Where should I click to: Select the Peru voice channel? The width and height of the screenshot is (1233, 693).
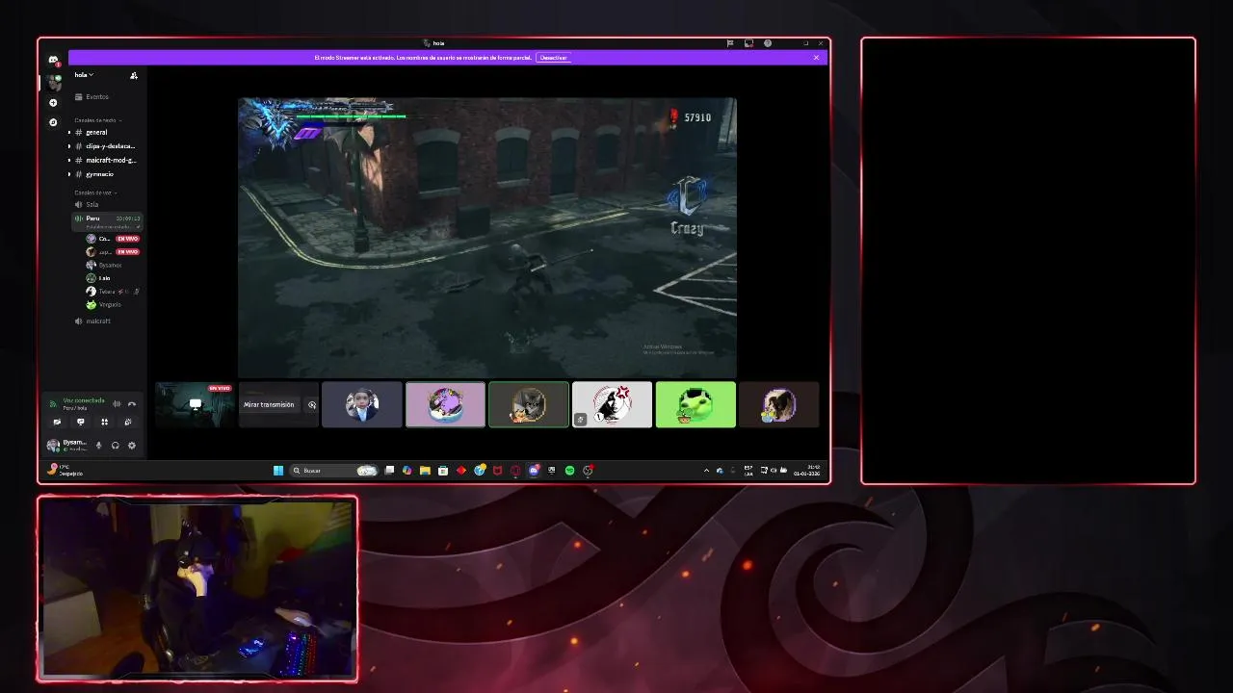pos(105,220)
